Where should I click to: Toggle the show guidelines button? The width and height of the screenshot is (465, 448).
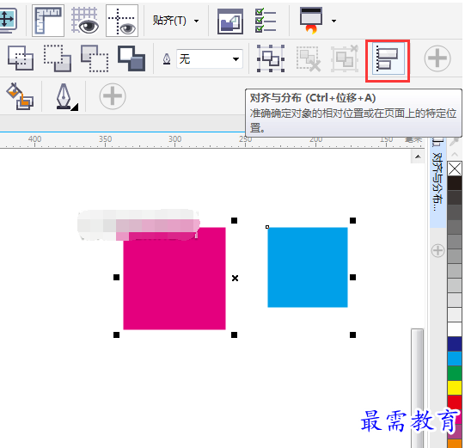click(x=122, y=21)
